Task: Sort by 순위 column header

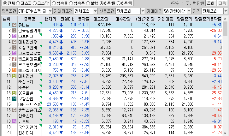Action: coord(6,19)
